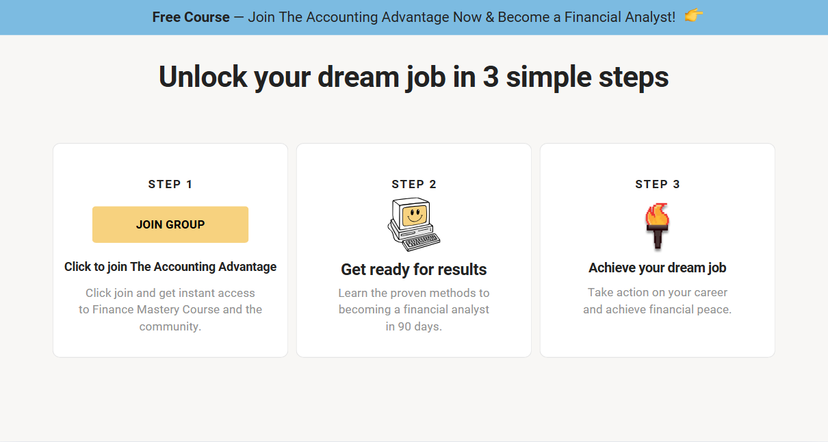828x442 pixels.
Task: Click 'Click to join The Accounting Advantage' heading
Action: click(170, 267)
